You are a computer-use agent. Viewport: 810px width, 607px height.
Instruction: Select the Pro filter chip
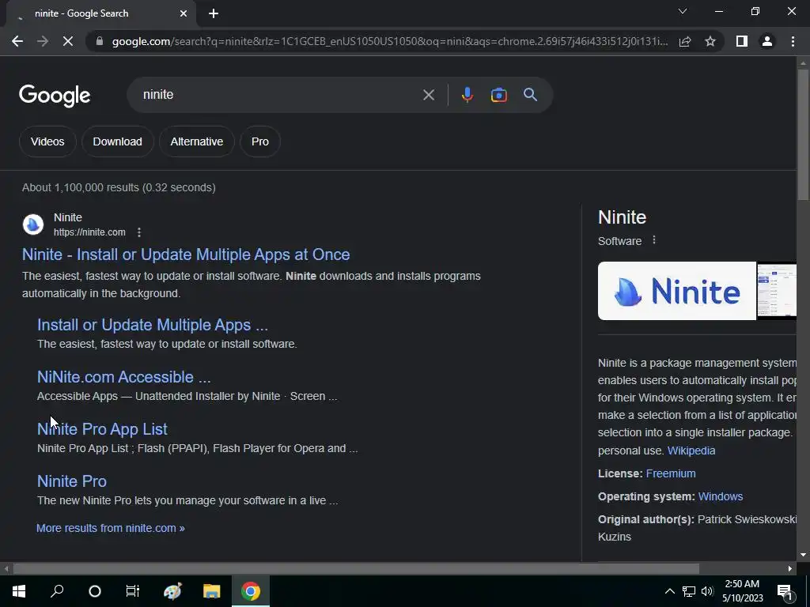pyautogui.click(x=259, y=141)
